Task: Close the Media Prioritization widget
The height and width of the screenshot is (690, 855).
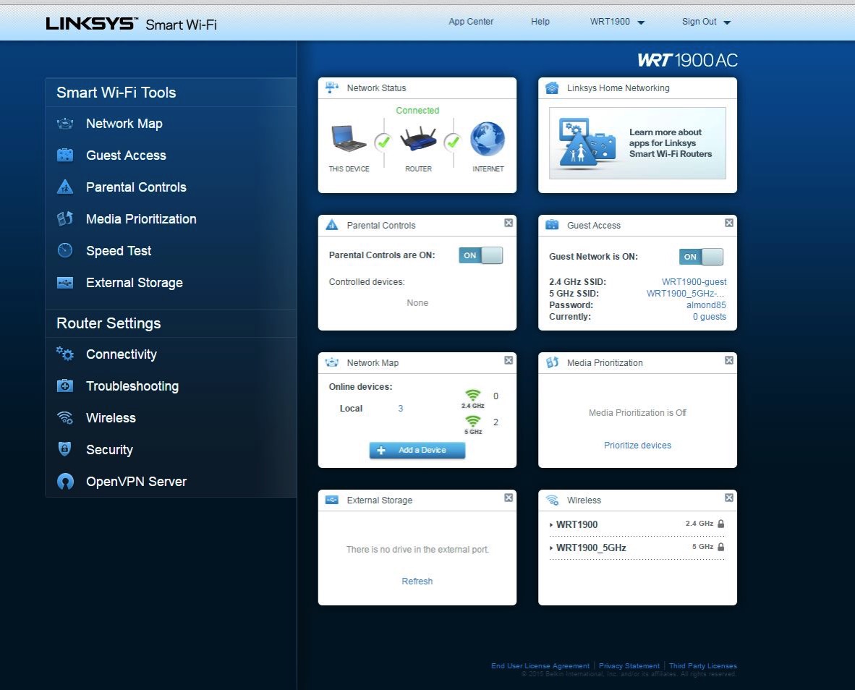Action: pyautogui.click(x=728, y=360)
